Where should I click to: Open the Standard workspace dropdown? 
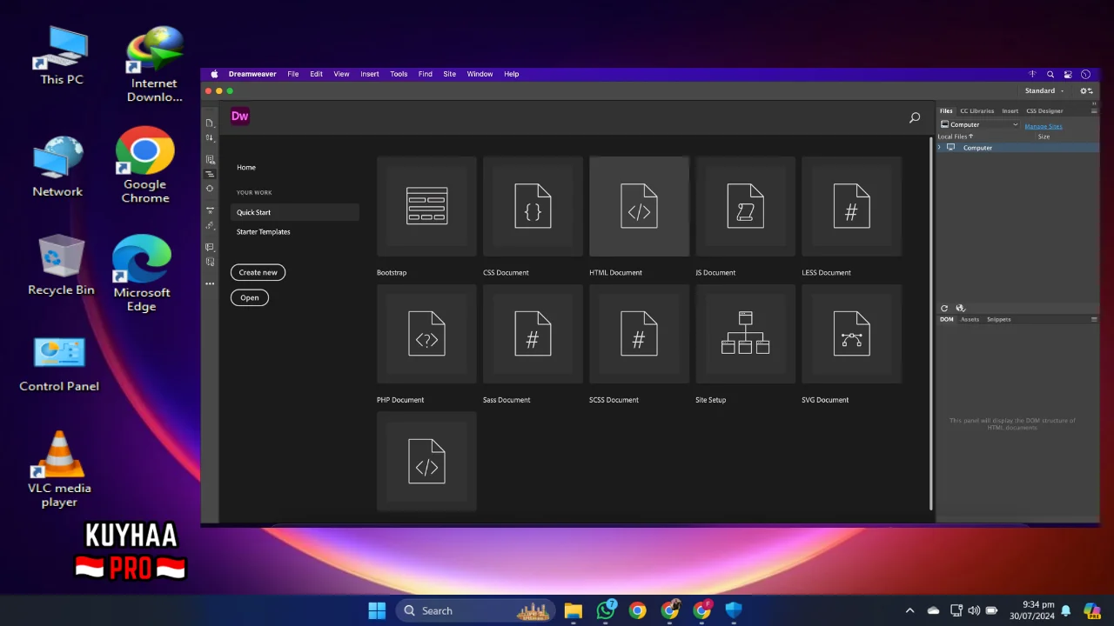[x=1044, y=90]
